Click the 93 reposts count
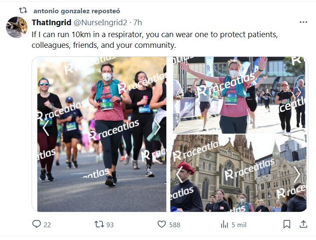Viewport: 316px width, 240px height. (110, 225)
